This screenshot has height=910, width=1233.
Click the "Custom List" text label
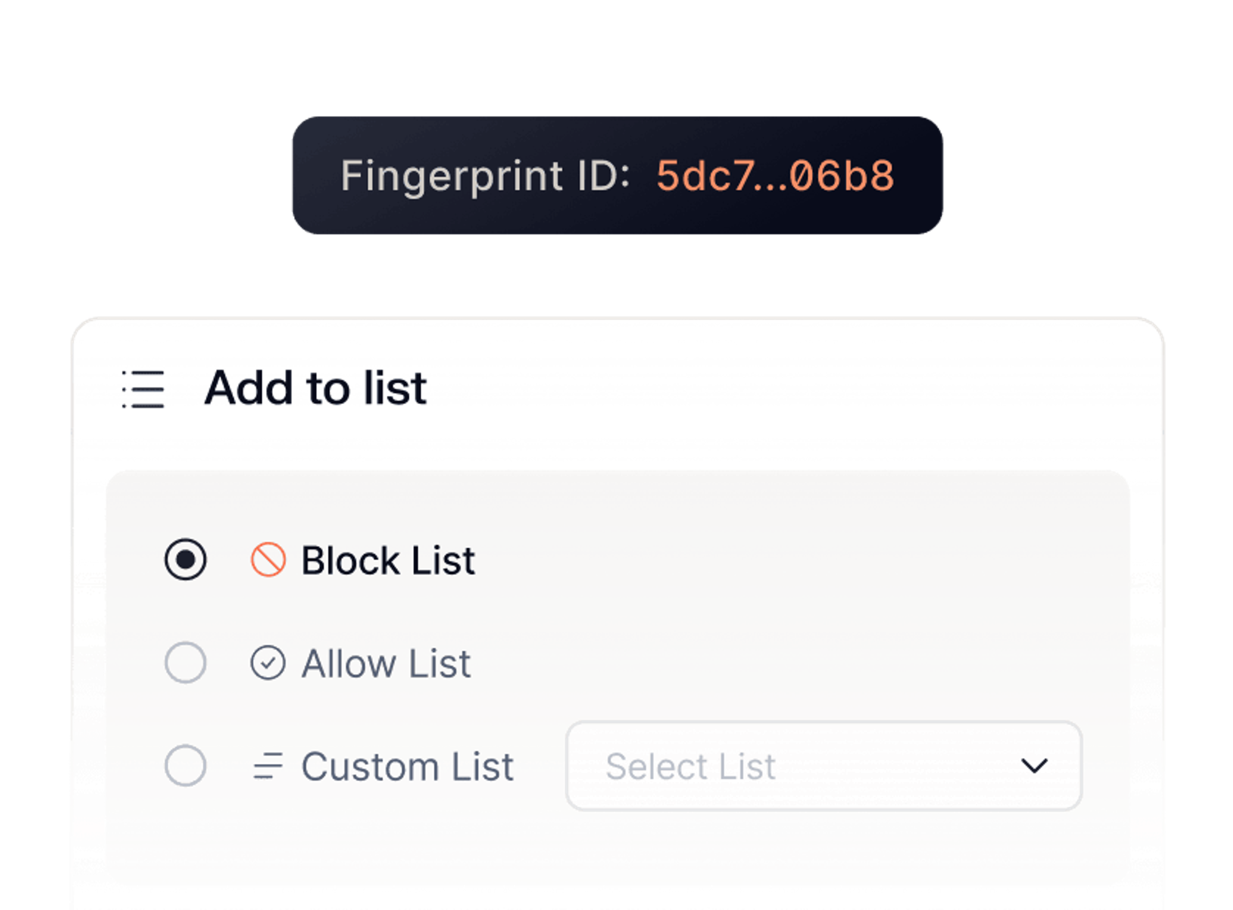[x=407, y=766]
